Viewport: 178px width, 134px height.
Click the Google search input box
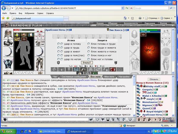coord(152,8)
